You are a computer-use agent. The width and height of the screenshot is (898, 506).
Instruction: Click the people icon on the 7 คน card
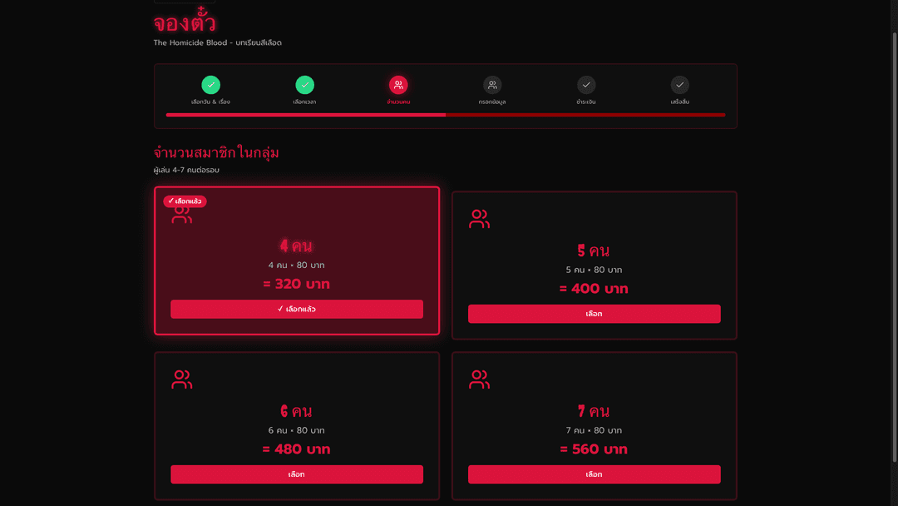[x=480, y=380]
